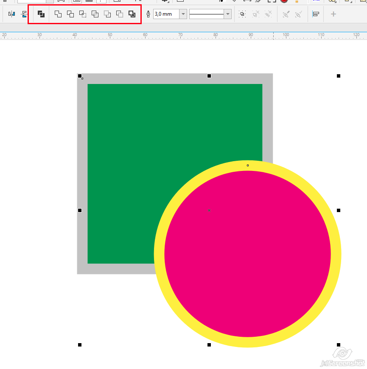Apply Back Minus Front shaping
This screenshot has width=367, height=369.
pos(120,14)
